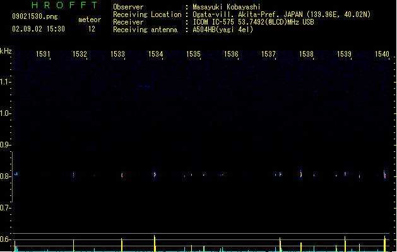
Task: Click the meteor count label
Action: (x=90, y=20)
